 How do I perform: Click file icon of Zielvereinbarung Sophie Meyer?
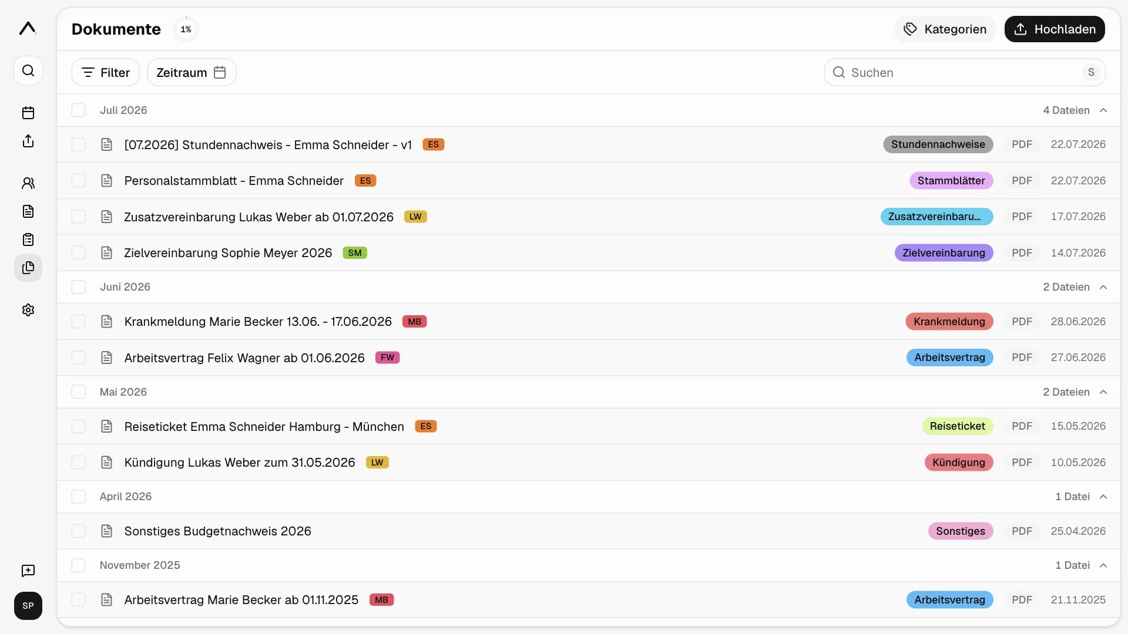pos(106,253)
